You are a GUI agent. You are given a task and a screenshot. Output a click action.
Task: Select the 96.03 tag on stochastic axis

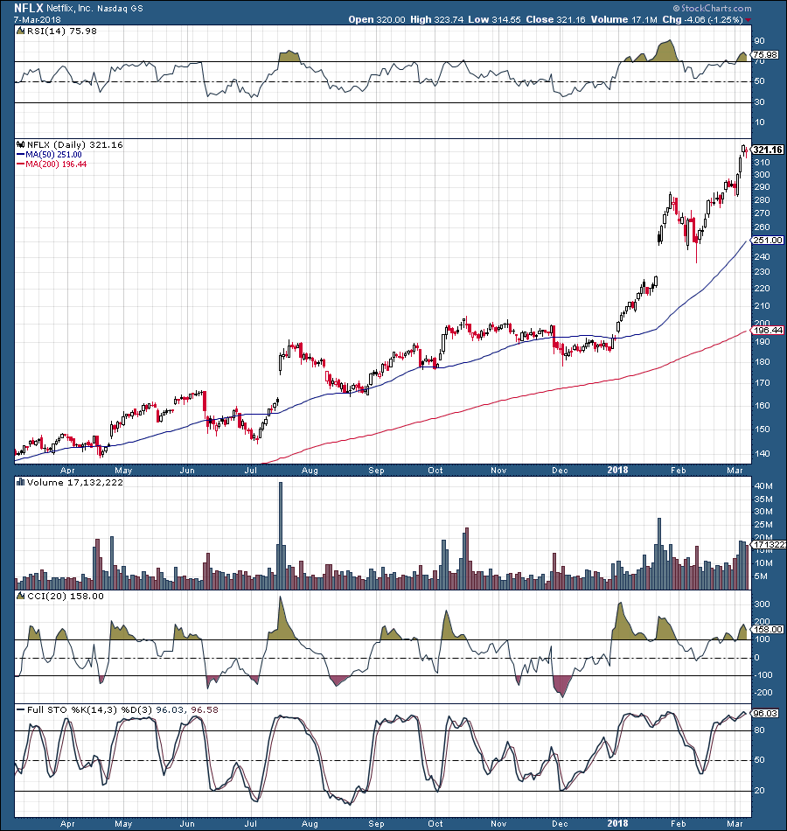coord(765,713)
